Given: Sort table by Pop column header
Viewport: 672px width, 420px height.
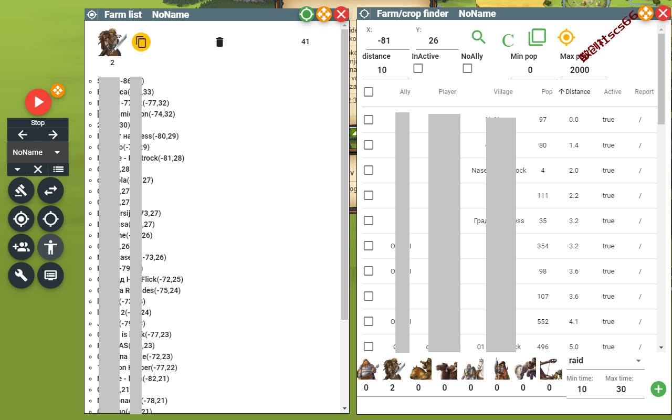Looking at the screenshot, I should tap(547, 91).
